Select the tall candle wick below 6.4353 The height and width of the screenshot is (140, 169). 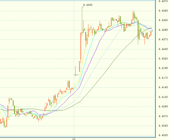[82, 17]
